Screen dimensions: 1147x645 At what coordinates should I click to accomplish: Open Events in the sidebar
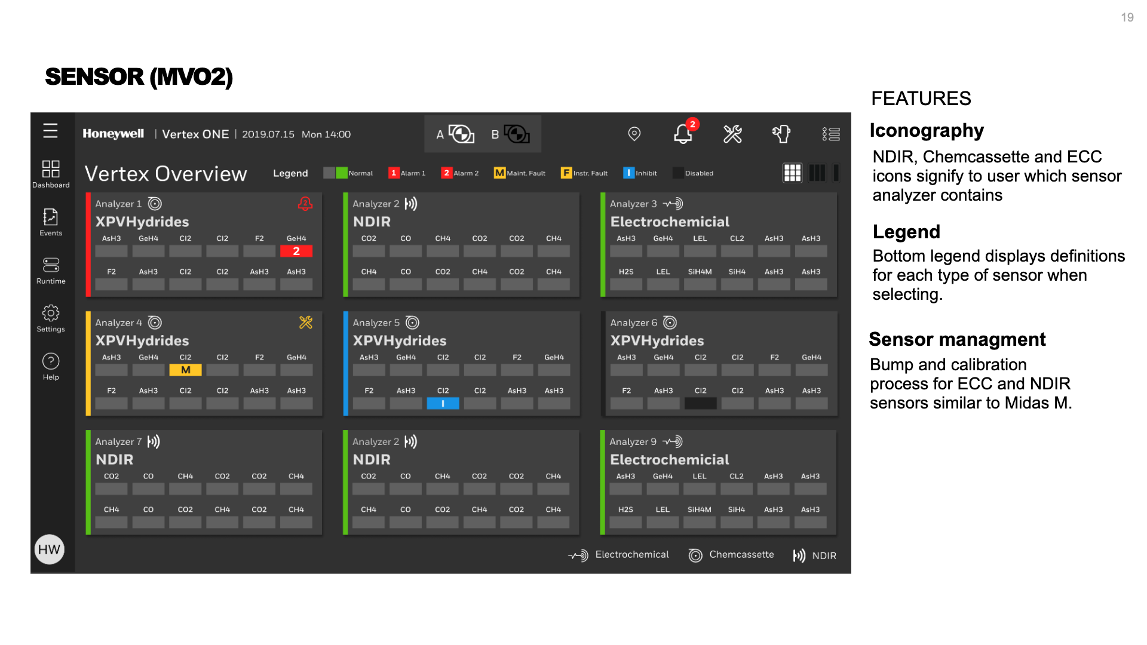tap(51, 222)
